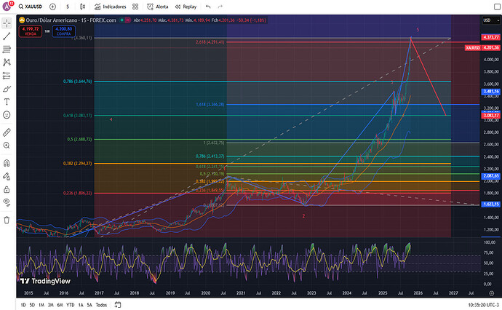
Task: Redo the last undone action
Action: [x=220, y=7]
